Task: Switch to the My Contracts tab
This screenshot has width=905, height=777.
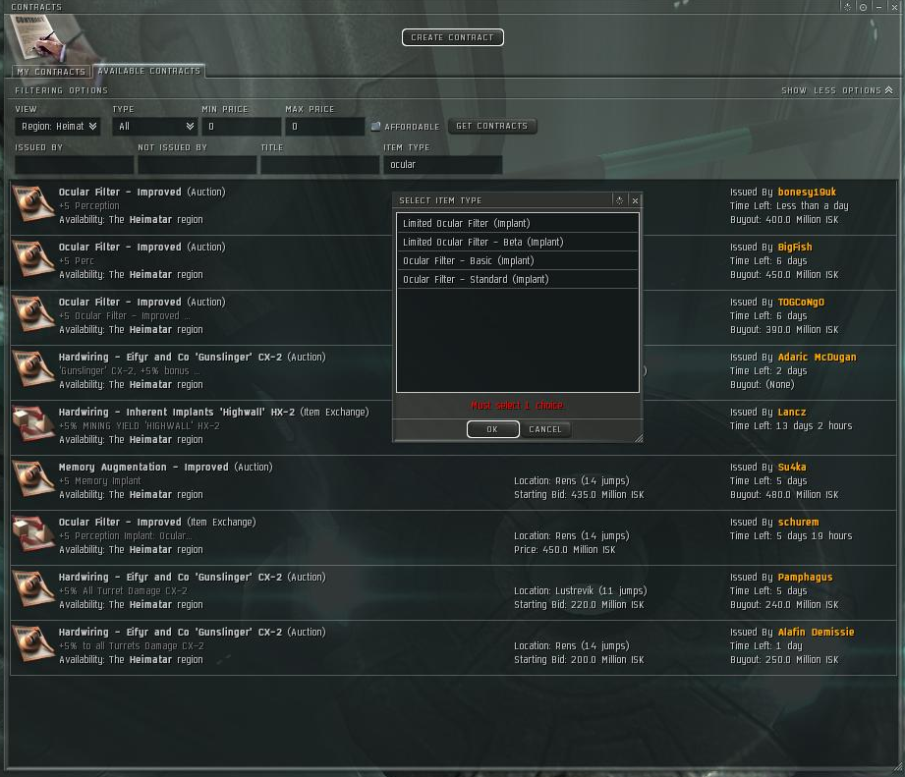Action: pos(51,72)
